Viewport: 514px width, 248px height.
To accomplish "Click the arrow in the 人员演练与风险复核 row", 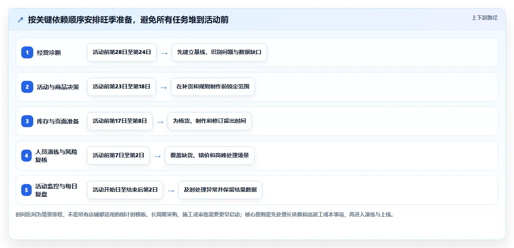I will 157,156.
